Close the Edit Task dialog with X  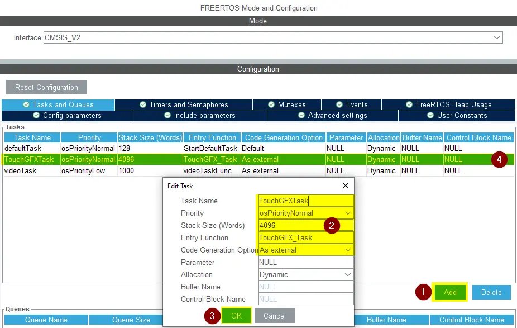[x=346, y=186]
